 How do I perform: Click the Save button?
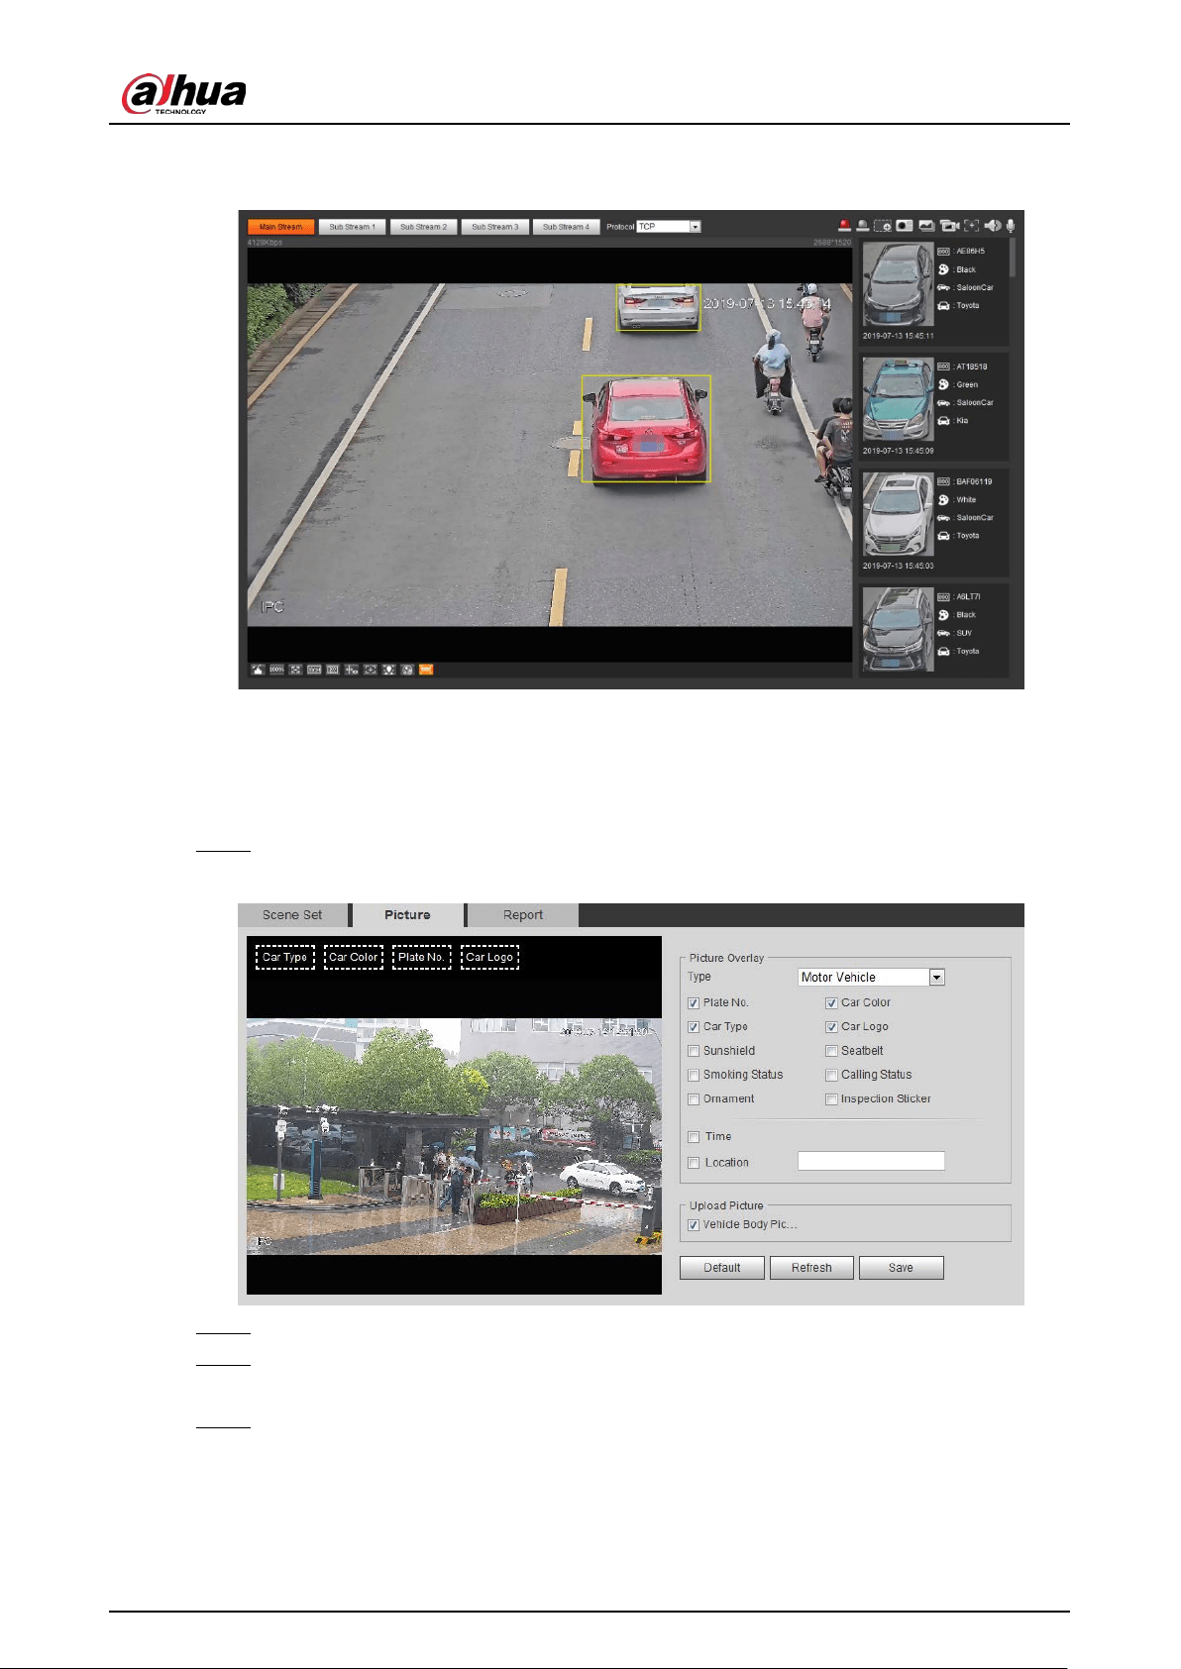[x=901, y=1268]
